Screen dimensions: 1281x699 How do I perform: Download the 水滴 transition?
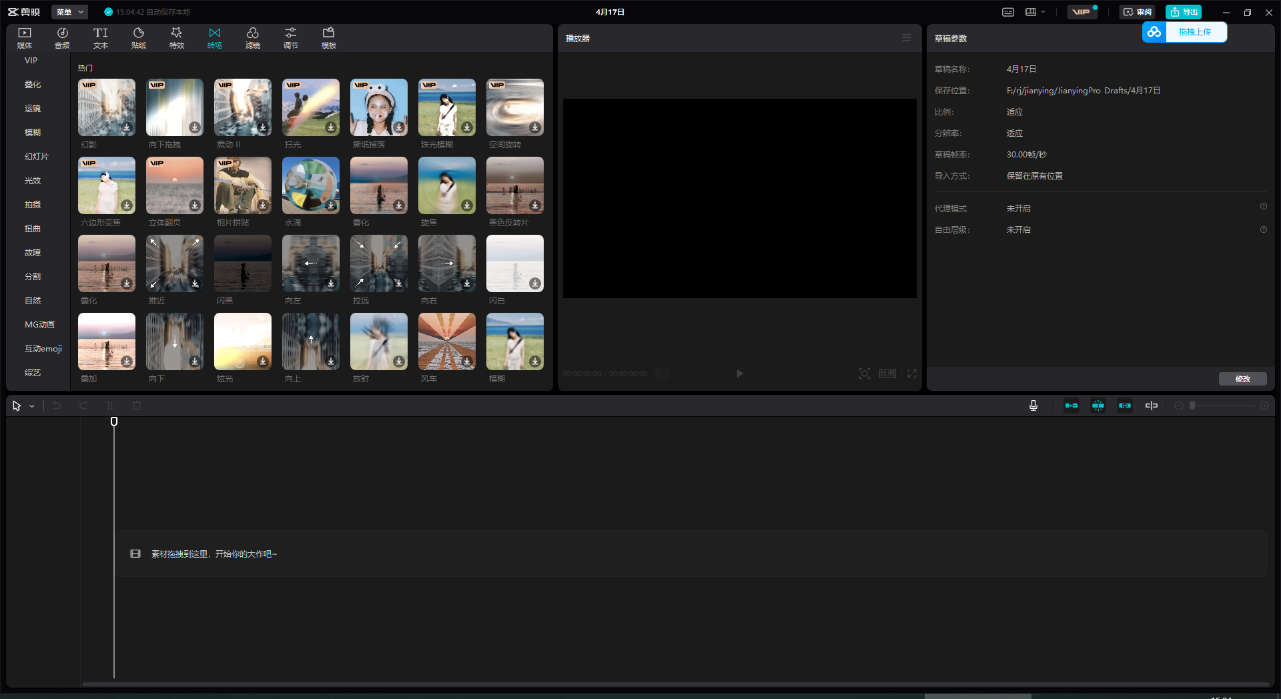pos(331,205)
